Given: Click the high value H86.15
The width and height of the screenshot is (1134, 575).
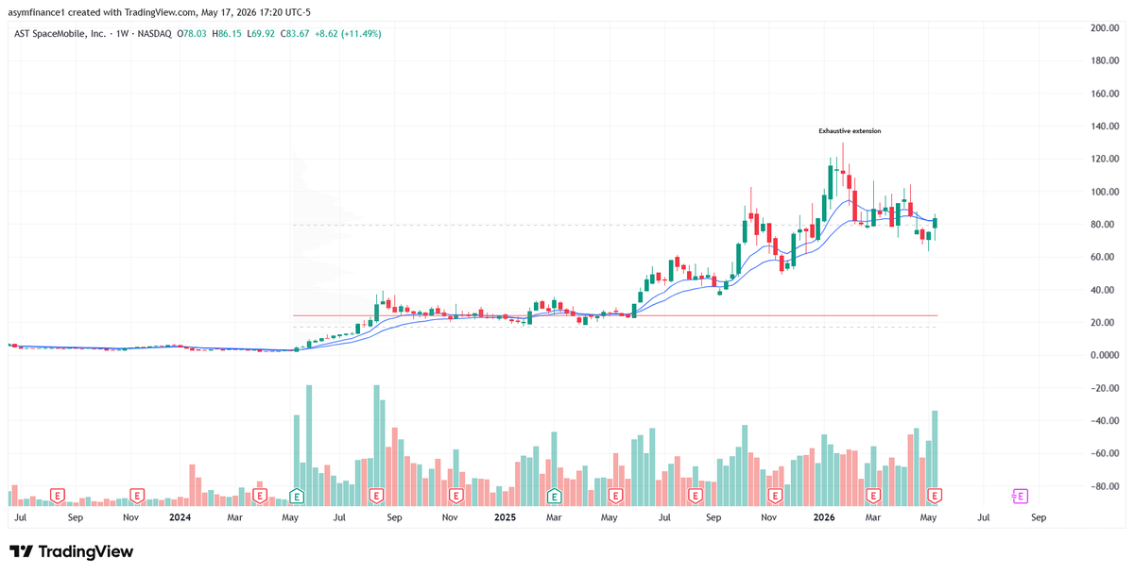Looking at the screenshot, I should (228, 34).
